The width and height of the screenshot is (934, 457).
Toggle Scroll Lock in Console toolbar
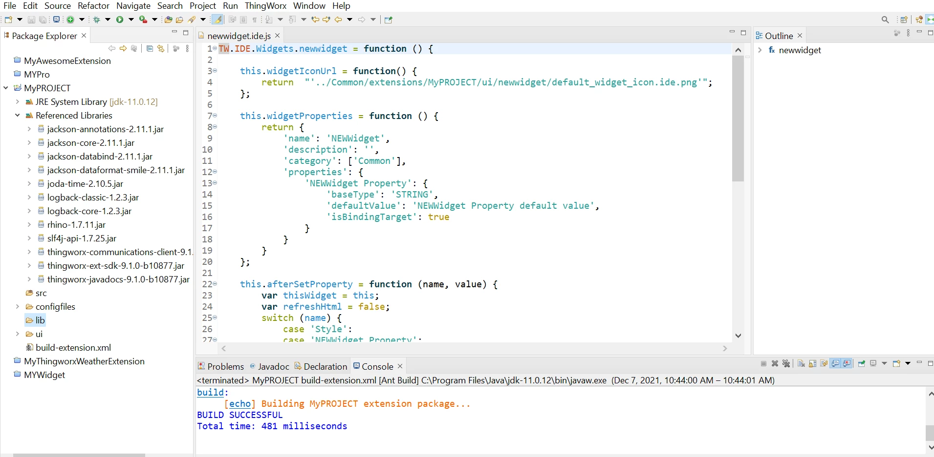pos(812,363)
